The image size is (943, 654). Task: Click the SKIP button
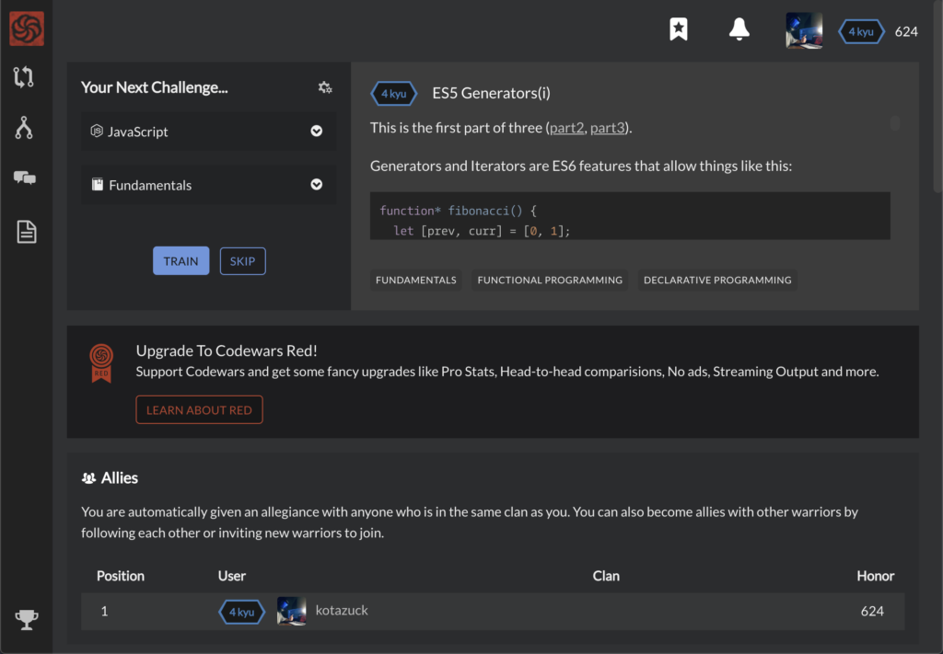242,260
